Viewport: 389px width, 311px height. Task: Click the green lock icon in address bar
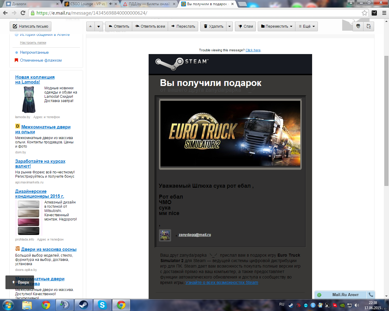[x=33, y=13]
